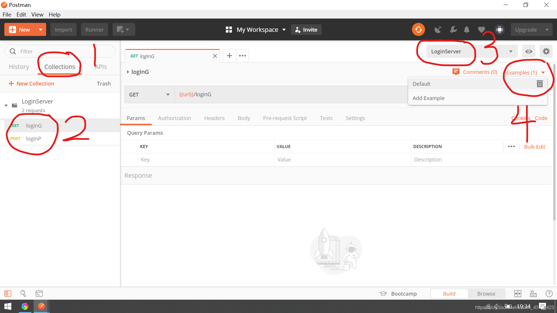Toggle the sidebar visibility icon

(x=8, y=294)
